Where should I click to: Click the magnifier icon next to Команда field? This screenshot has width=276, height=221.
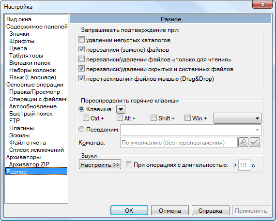click(243, 142)
